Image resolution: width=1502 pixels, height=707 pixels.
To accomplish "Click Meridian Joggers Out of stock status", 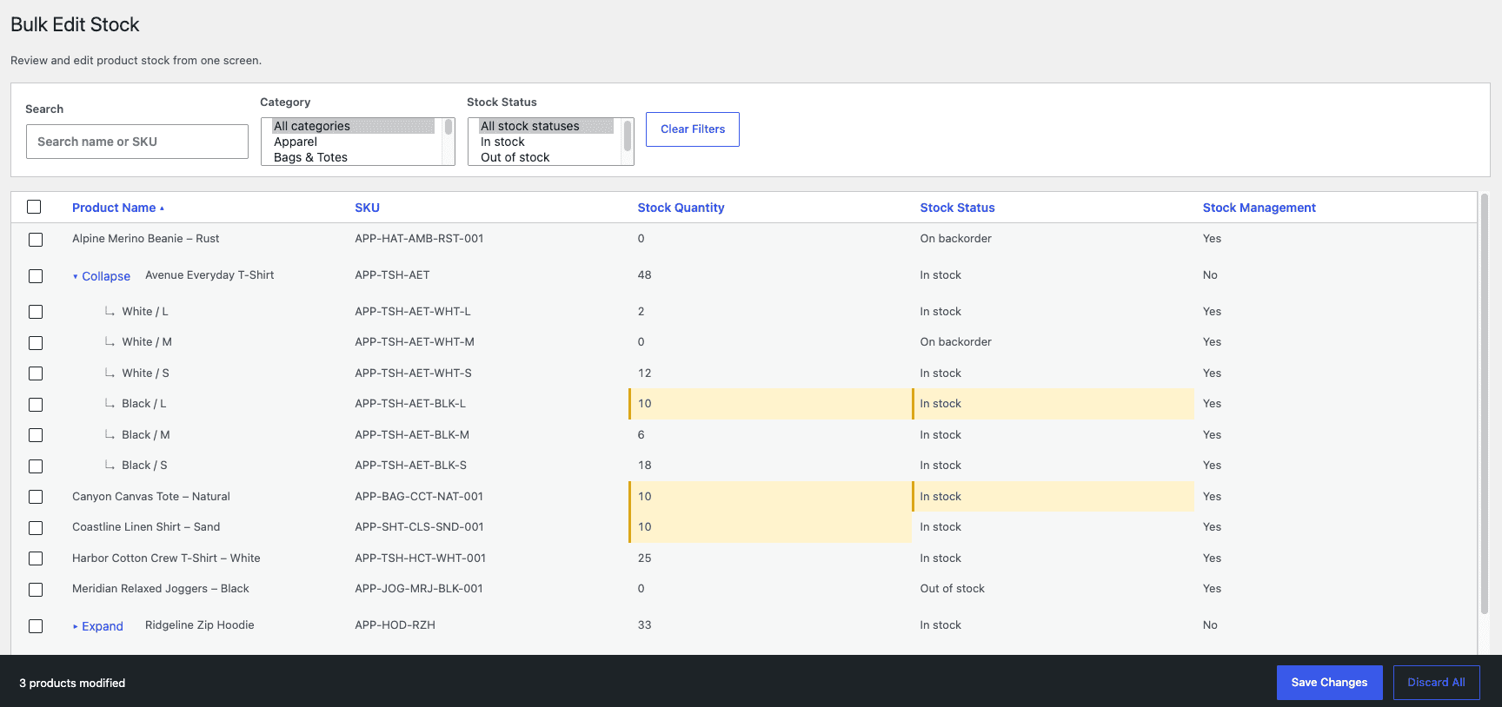I will pos(952,589).
